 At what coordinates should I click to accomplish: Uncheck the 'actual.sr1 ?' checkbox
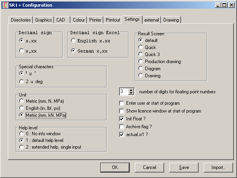pyautogui.click(x=122, y=135)
